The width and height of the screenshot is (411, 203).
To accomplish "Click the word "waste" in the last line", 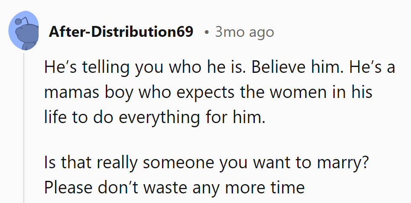I will (x=165, y=187).
